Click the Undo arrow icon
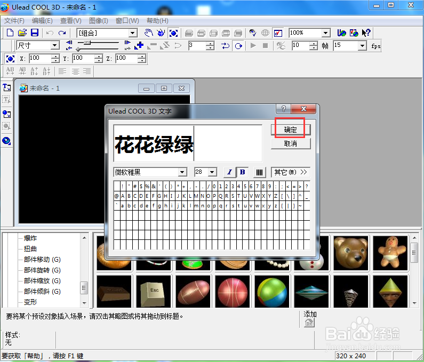This screenshot has height=362, width=424. (x=50, y=33)
